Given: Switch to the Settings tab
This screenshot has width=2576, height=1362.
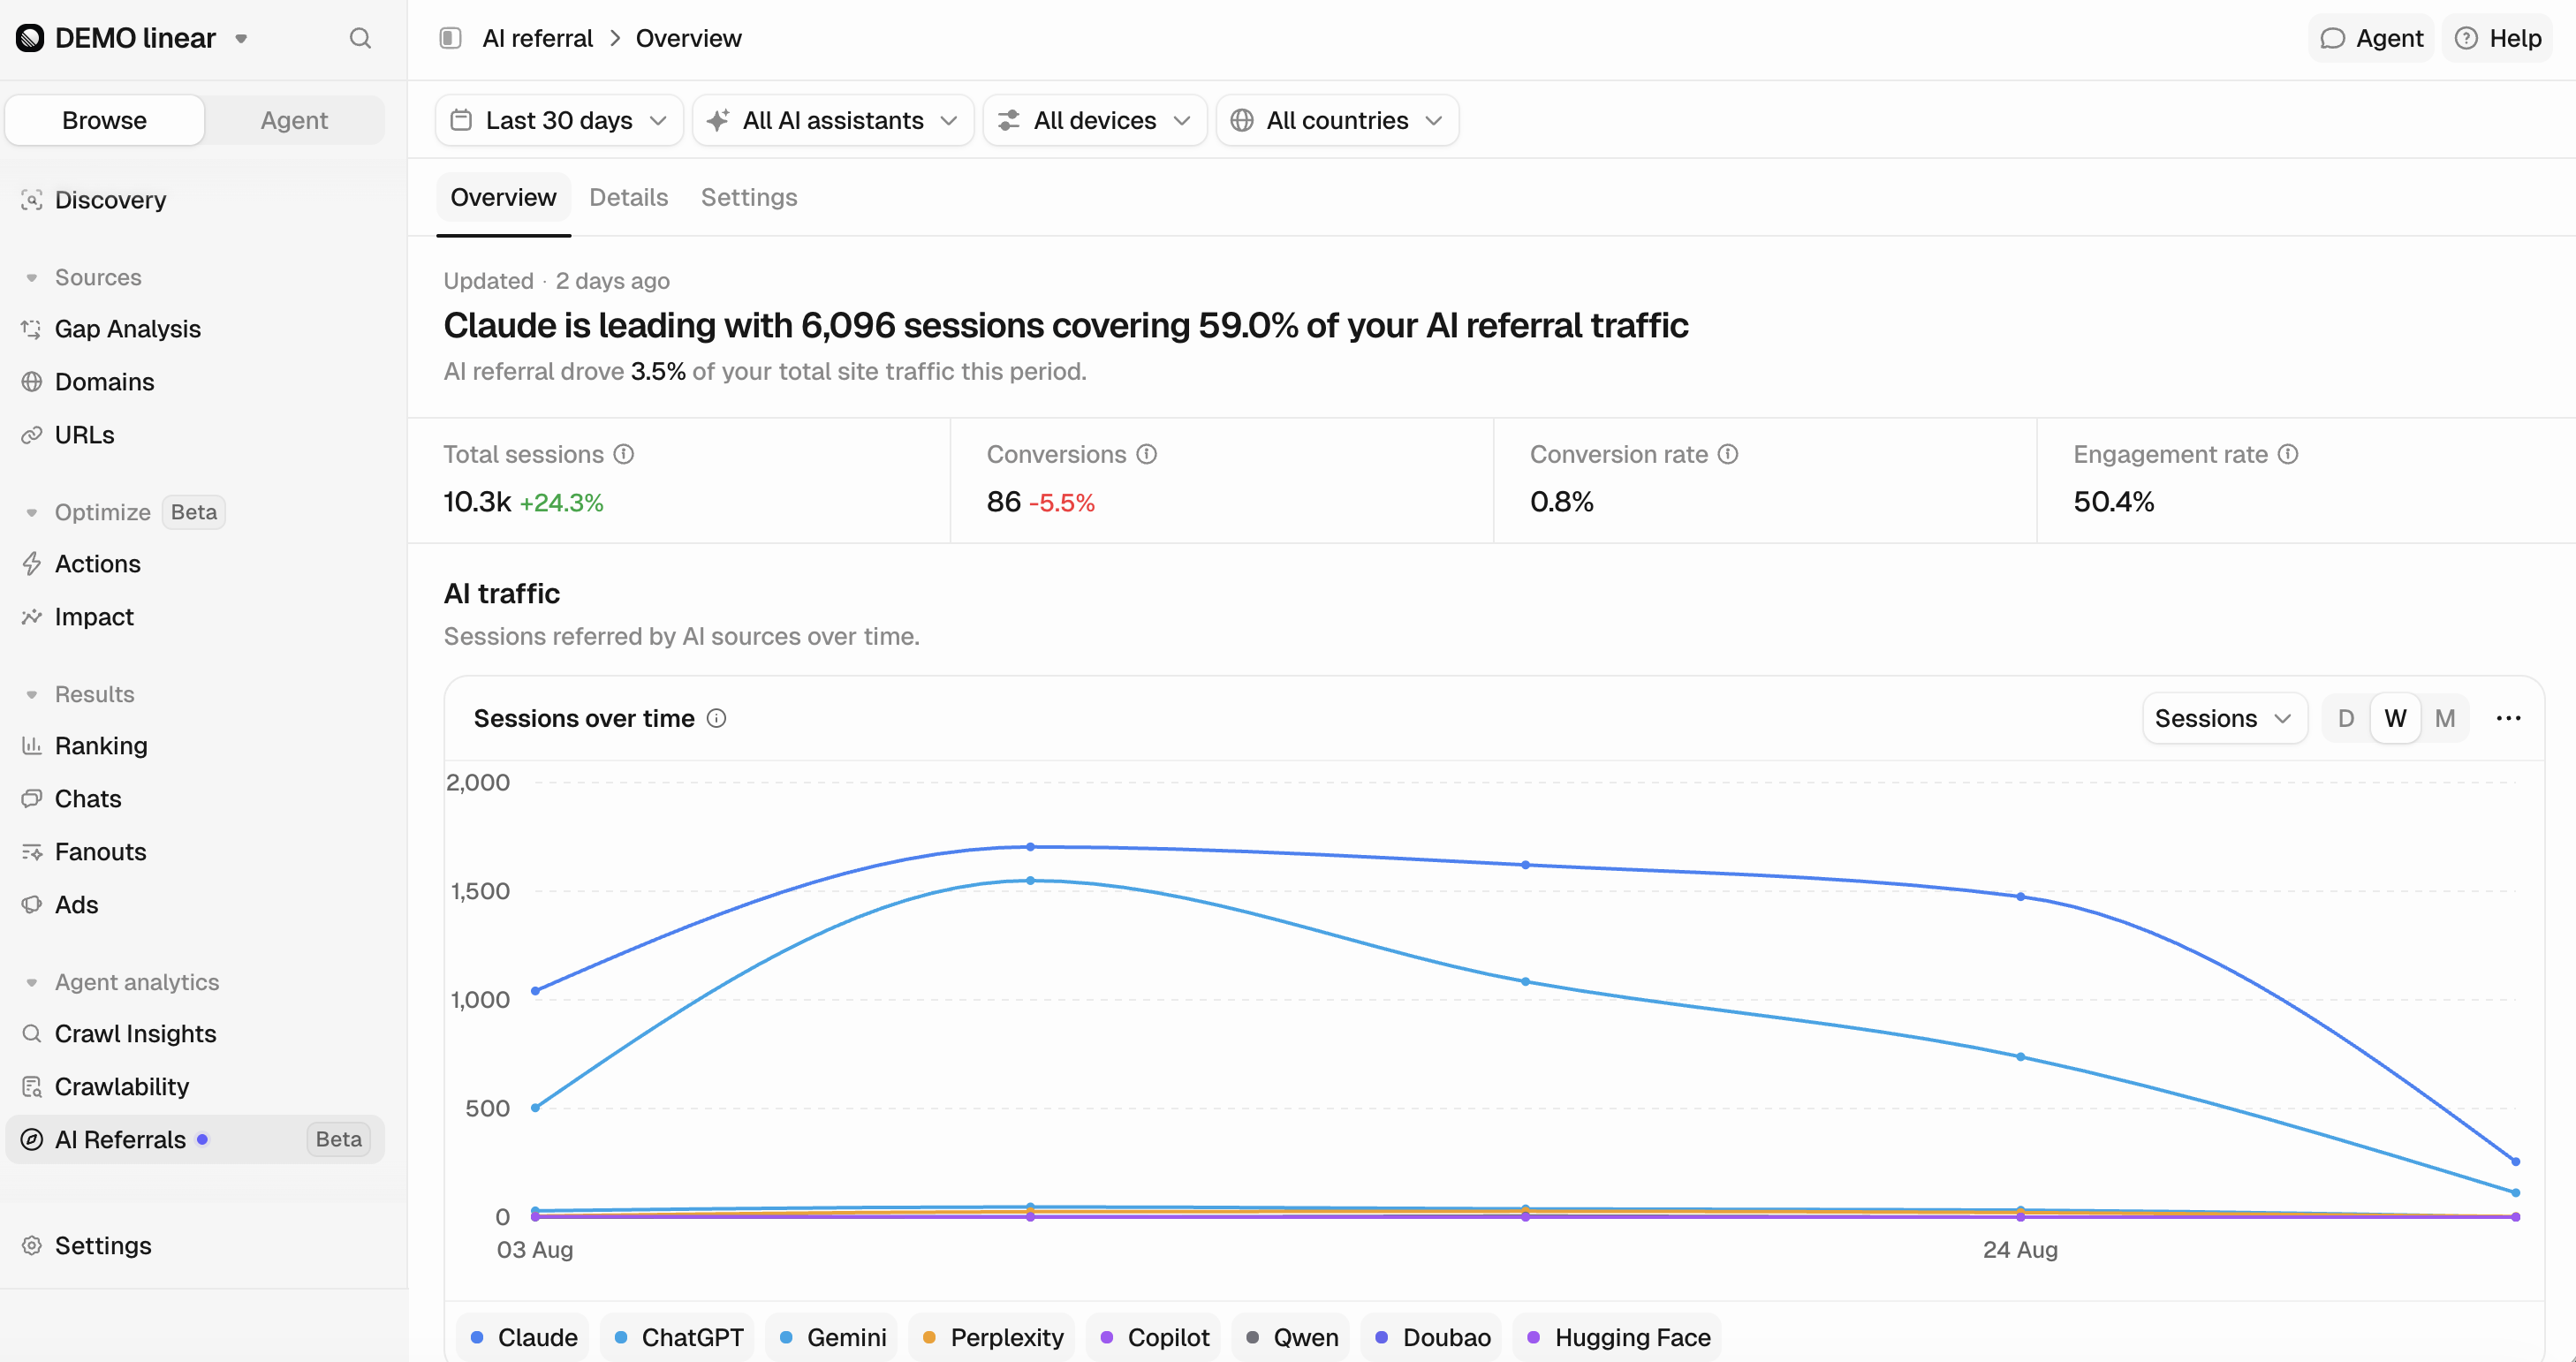Looking at the screenshot, I should [749, 197].
